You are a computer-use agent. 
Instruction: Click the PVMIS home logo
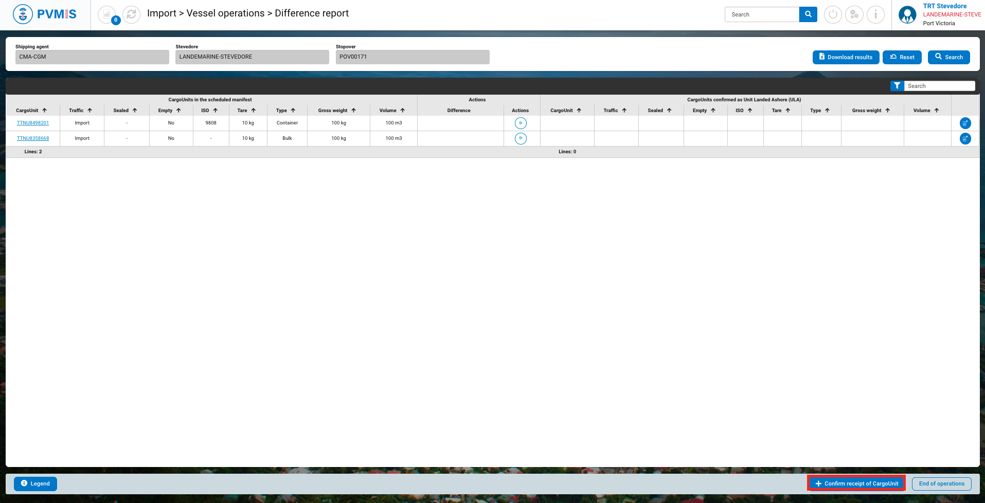[x=45, y=14]
